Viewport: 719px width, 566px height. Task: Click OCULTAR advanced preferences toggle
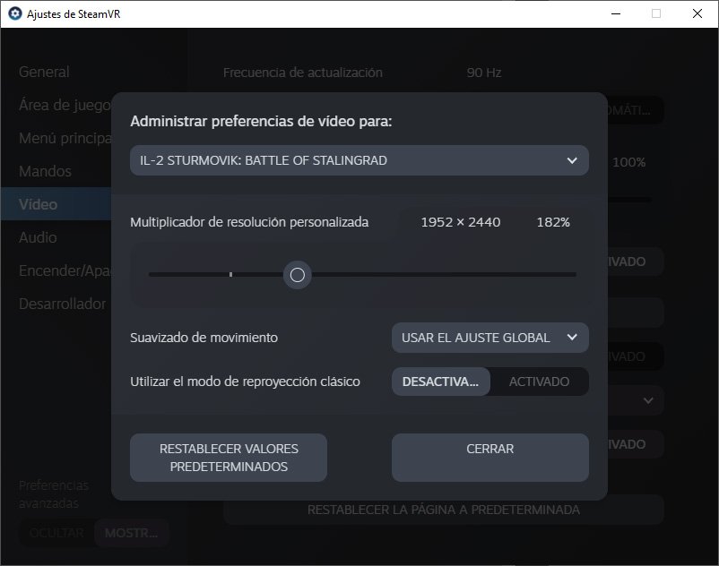56,533
